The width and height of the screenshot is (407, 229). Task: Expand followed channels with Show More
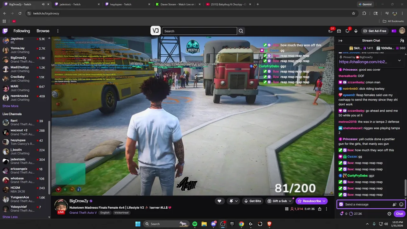click(10, 106)
